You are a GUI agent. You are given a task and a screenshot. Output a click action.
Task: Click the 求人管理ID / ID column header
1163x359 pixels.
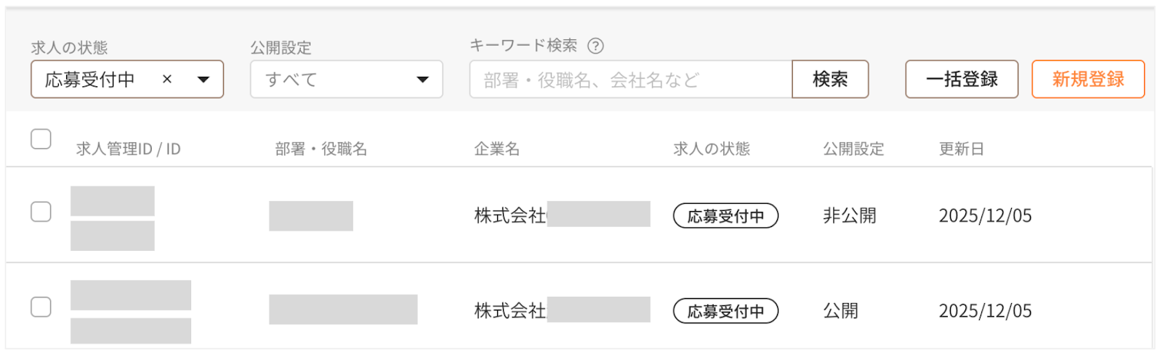pos(128,149)
